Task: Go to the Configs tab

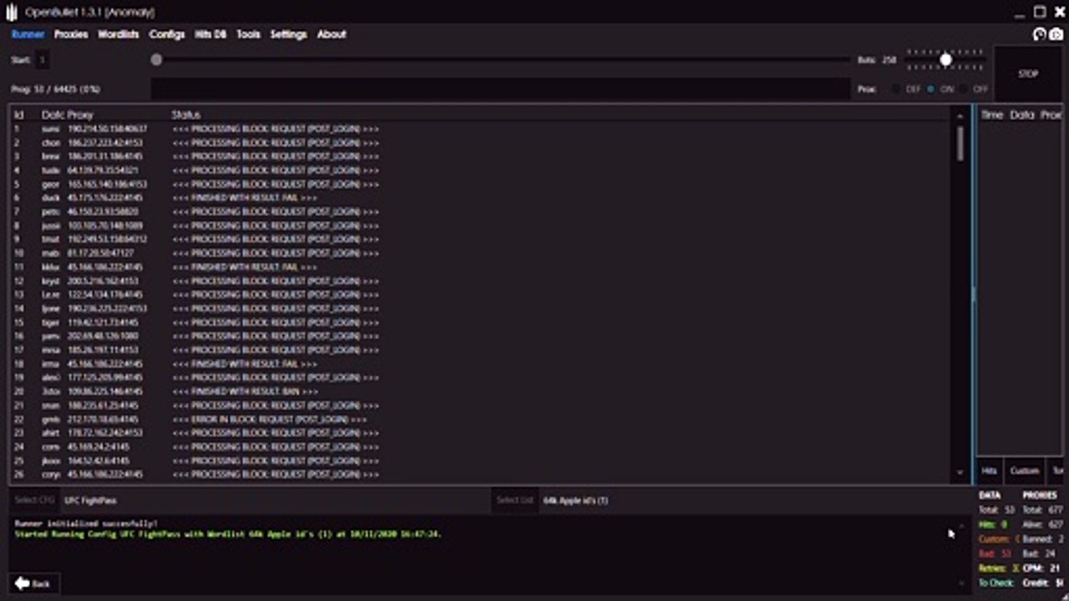Action: coord(167,34)
